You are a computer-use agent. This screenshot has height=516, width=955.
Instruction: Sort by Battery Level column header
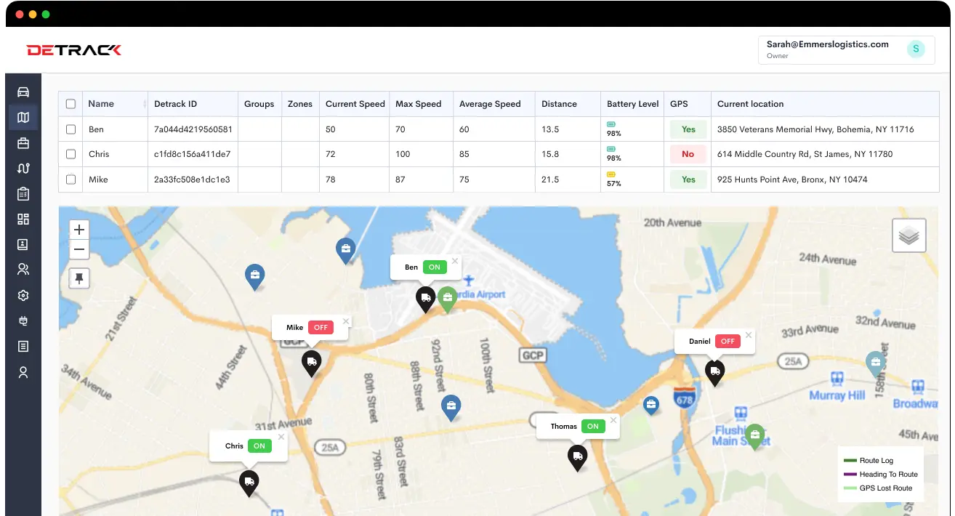point(633,104)
